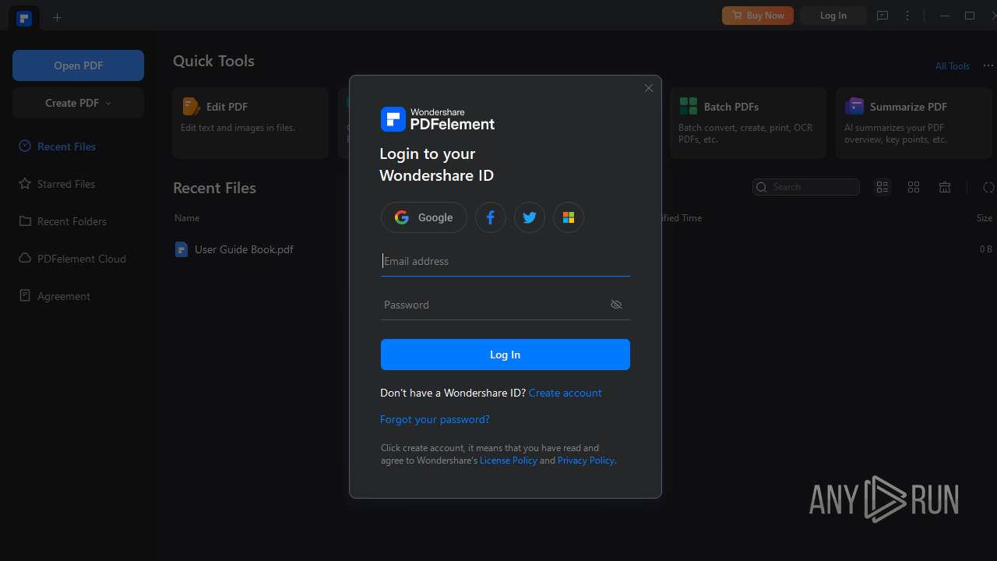The width and height of the screenshot is (997, 561).
Task: Sign in with the Google button
Action: pyautogui.click(x=424, y=217)
